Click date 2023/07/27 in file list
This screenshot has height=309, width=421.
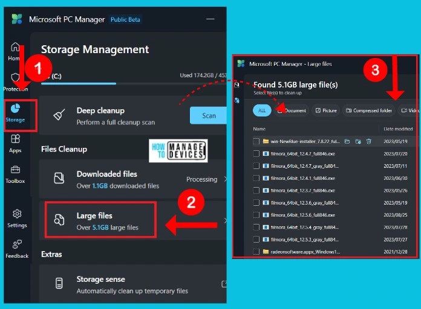[396, 240]
